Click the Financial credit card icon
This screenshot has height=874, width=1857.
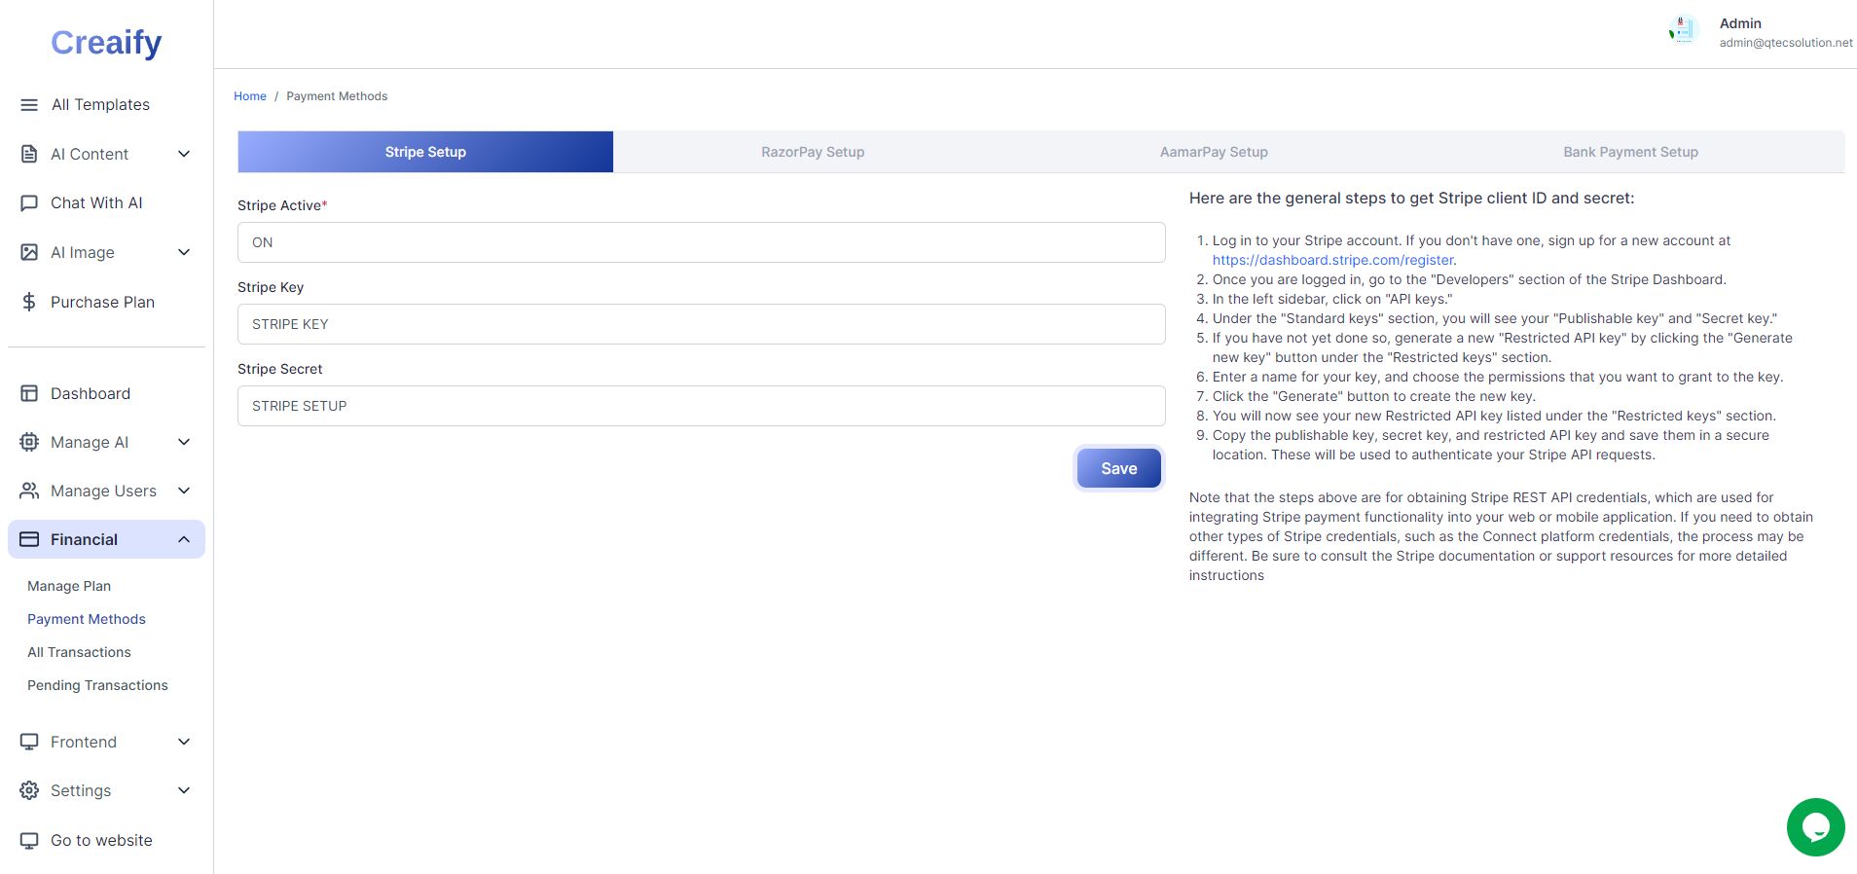click(x=29, y=539)
